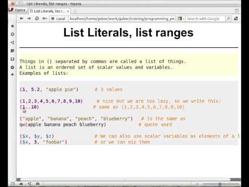
Task: Click the 'qw(apple banana peach blueberry)' line
Action: click(63, 125)
